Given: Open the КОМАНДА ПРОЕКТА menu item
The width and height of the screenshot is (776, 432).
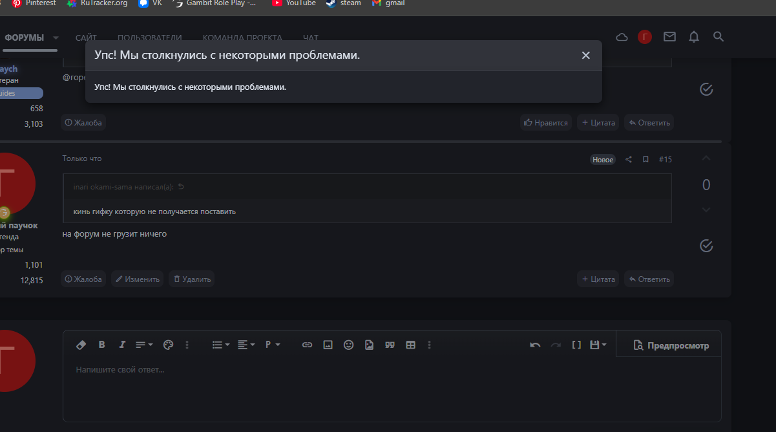Looking at the screenshot, I should (242, 38).
